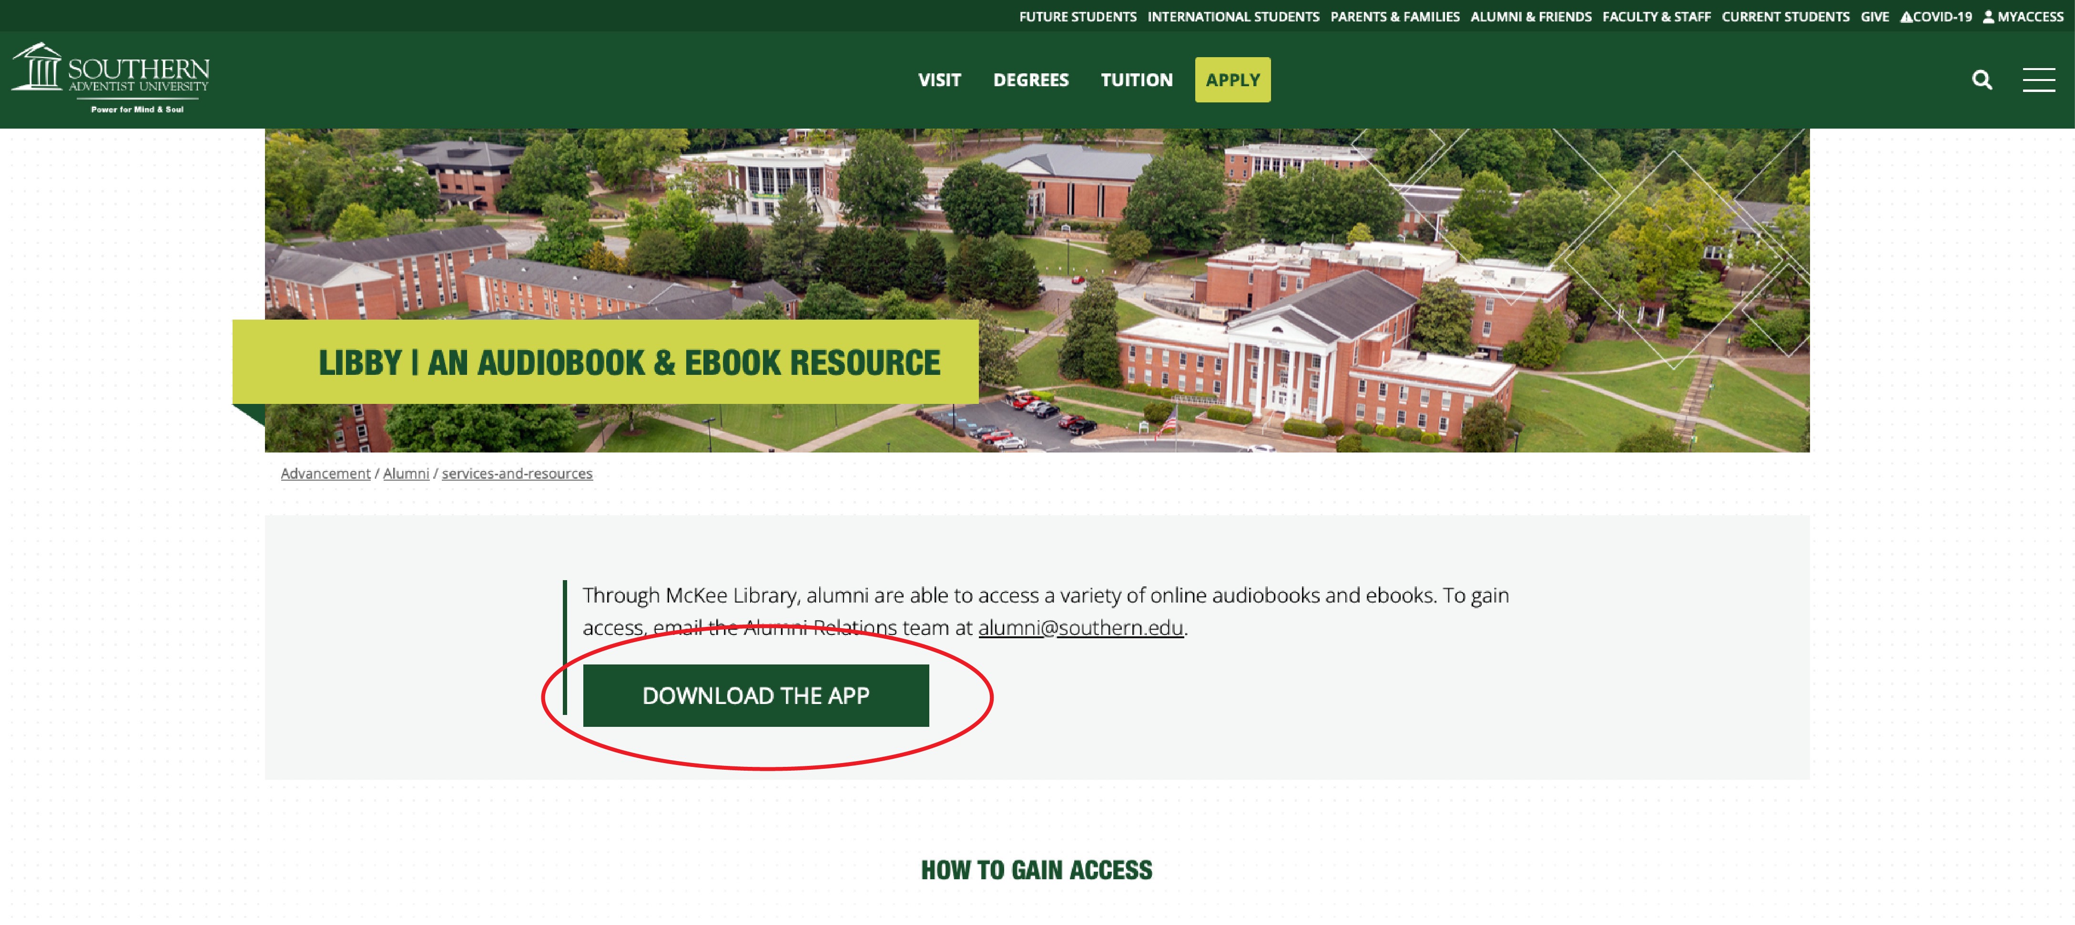Open the Tuition navigation item

click(1136, 80)
